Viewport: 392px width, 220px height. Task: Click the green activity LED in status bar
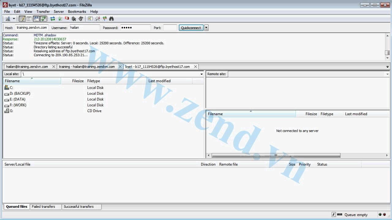[380, 215]
